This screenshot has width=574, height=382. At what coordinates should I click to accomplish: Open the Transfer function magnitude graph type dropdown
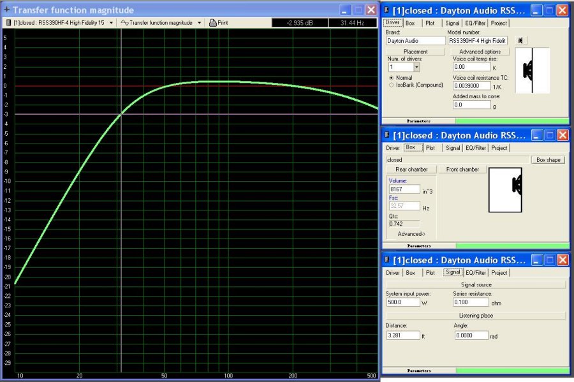coord(200,23)
